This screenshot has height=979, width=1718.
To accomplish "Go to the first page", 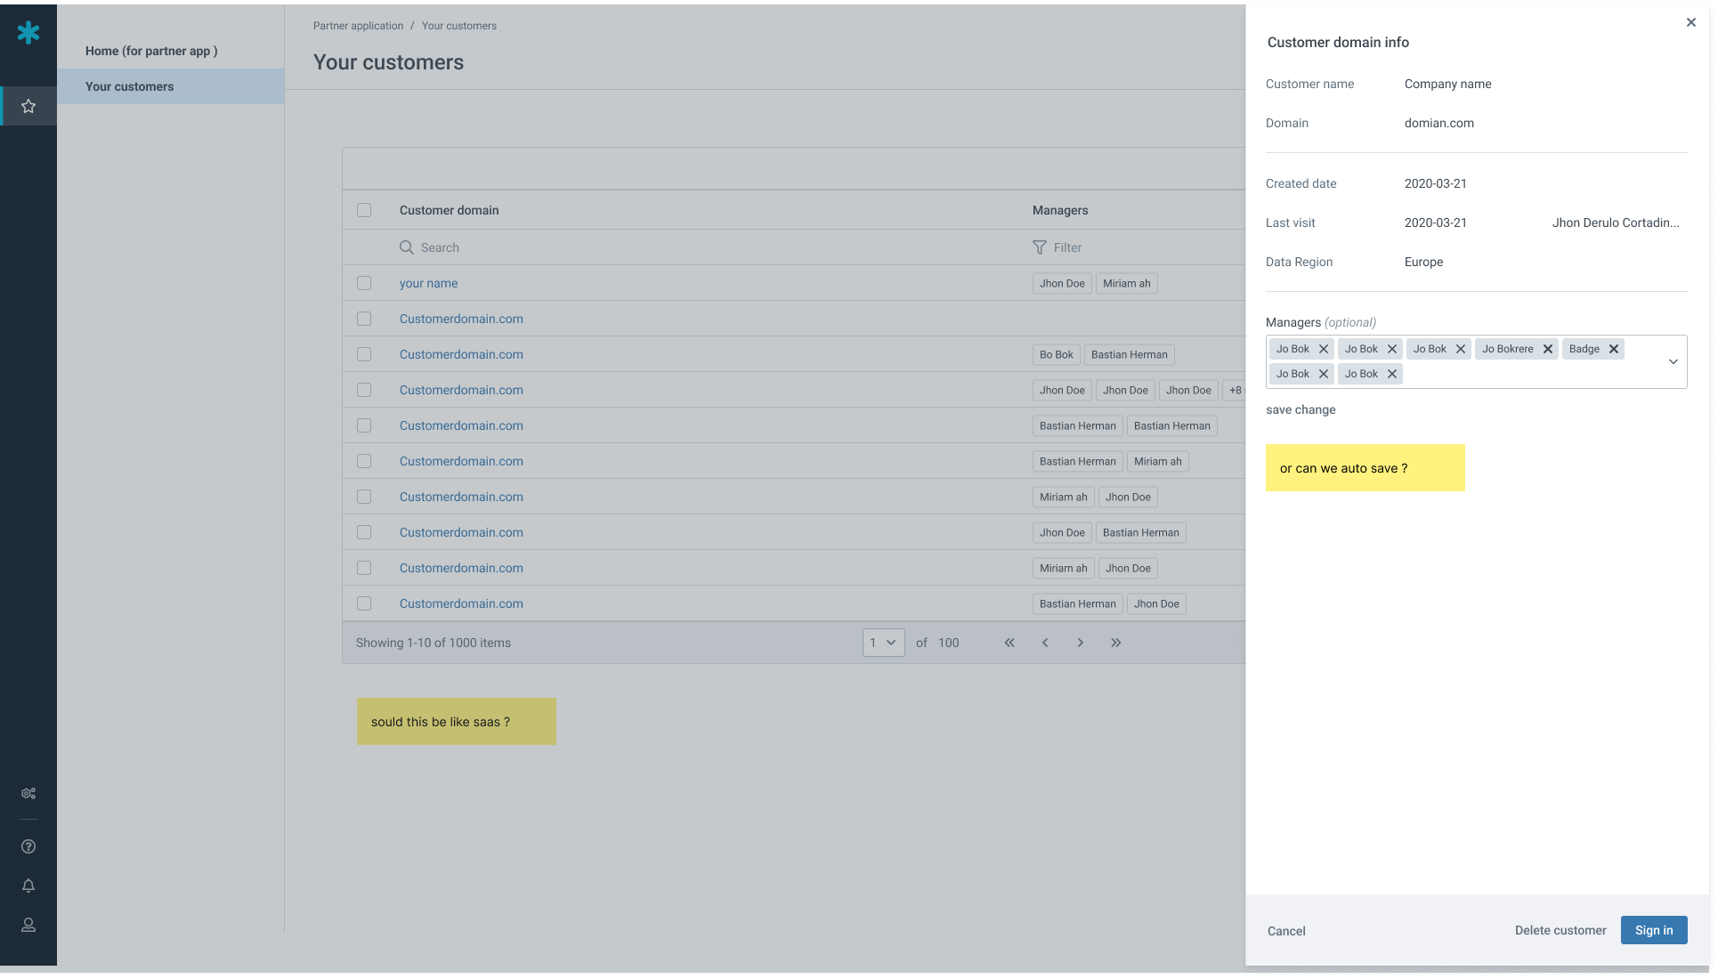I will [1009, 643].
